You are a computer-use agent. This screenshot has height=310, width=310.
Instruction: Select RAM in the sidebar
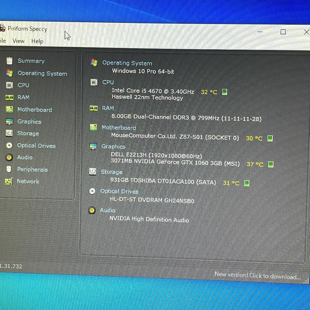coord(24,97)
